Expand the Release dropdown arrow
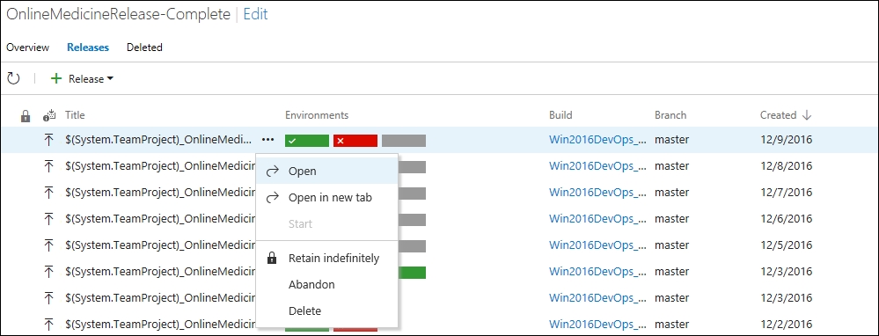 click(x=110, y=79)
